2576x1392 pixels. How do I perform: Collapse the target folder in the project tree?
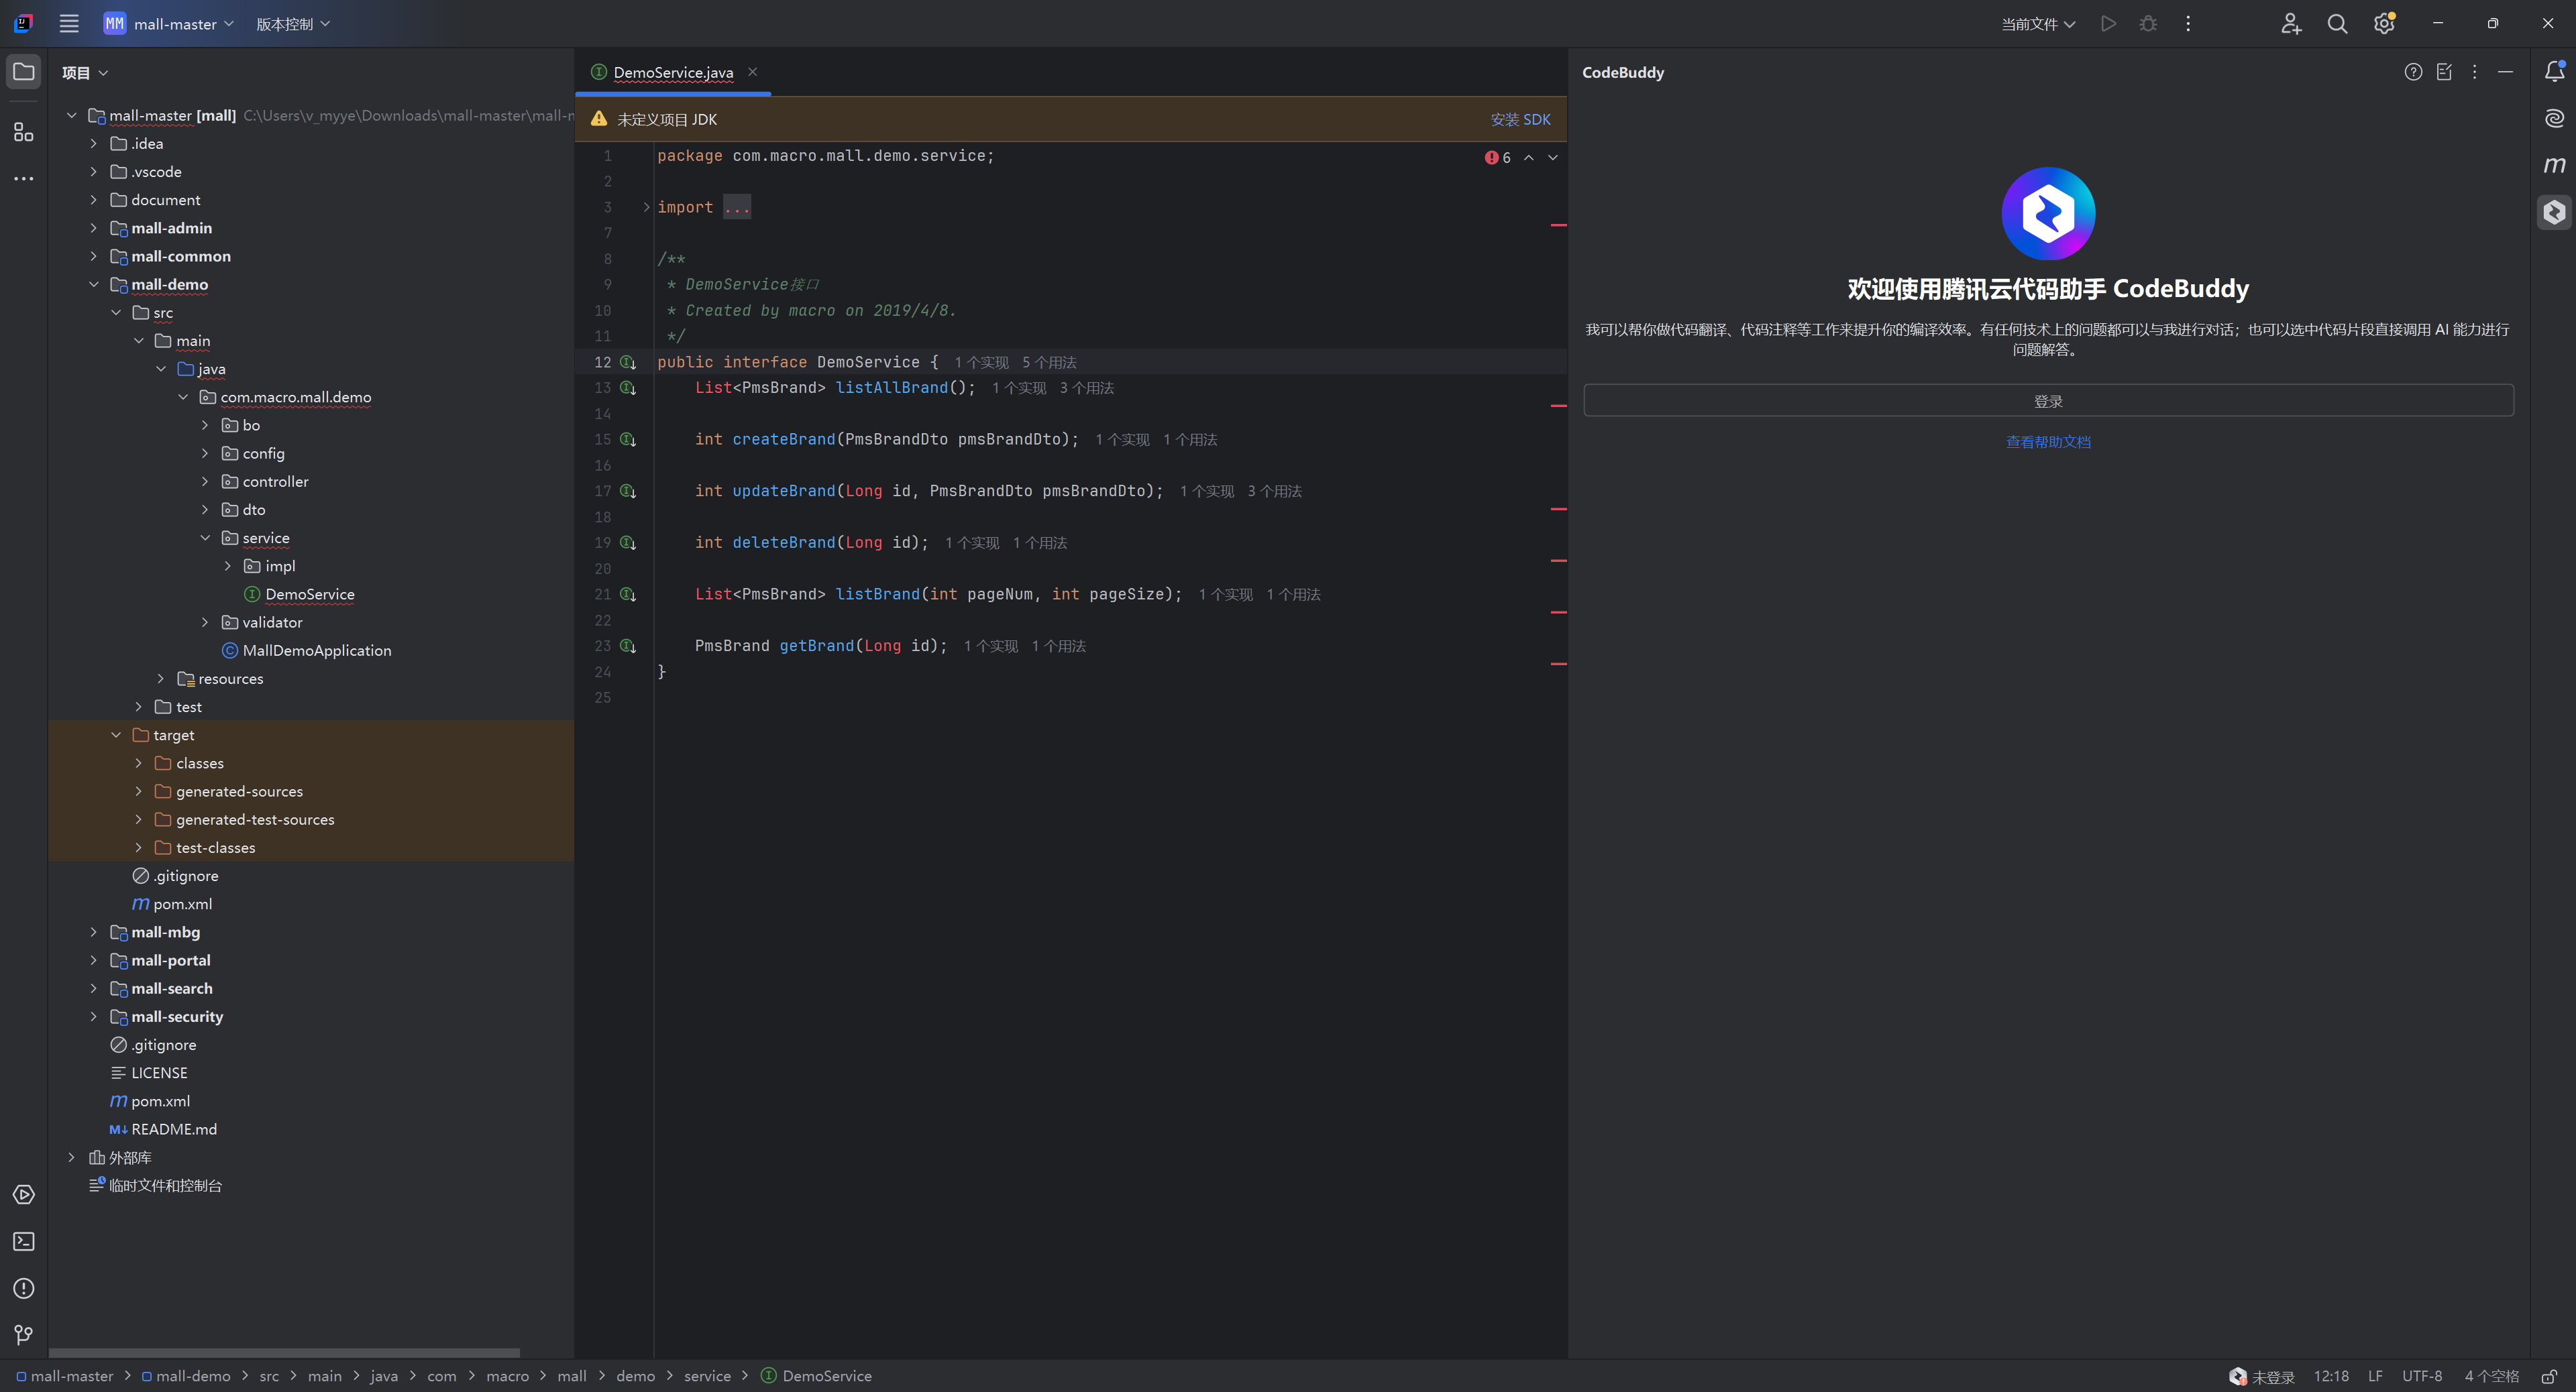[116, 734]
